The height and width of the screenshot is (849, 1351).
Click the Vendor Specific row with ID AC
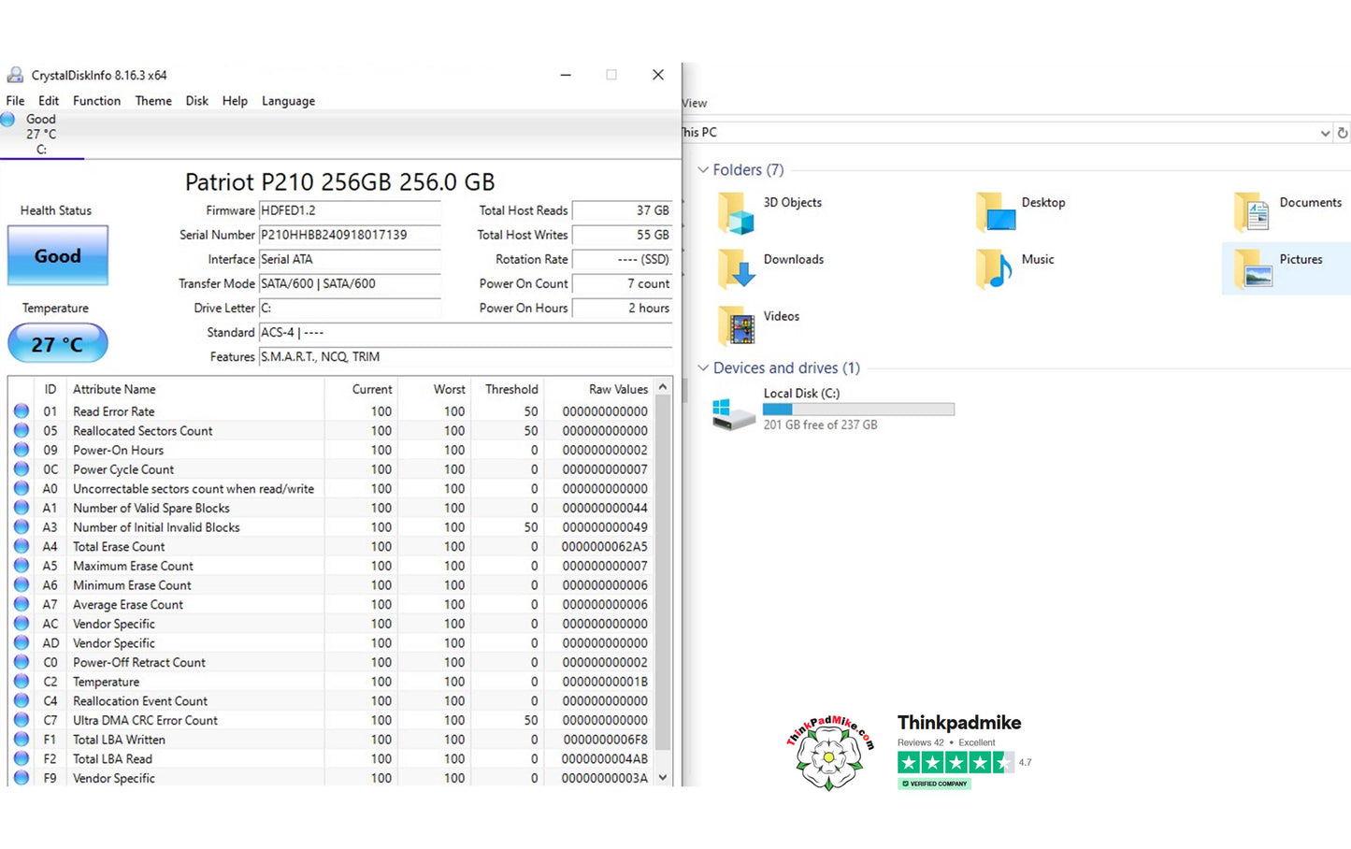(x=331, y=624)
